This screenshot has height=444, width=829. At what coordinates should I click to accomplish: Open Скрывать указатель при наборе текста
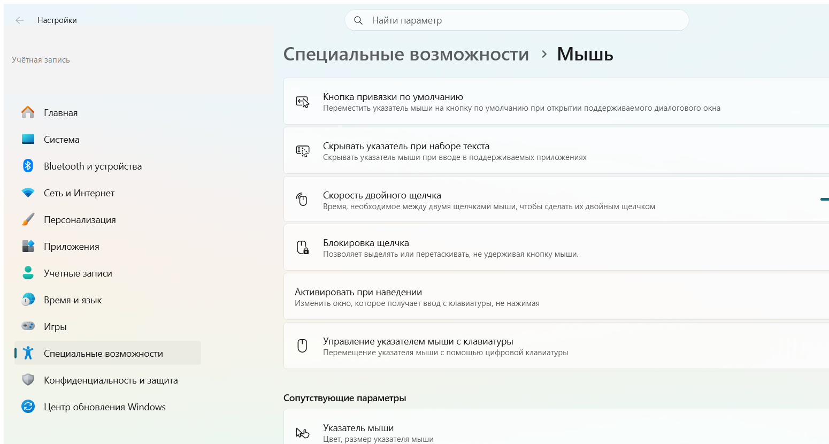[556, 150]
